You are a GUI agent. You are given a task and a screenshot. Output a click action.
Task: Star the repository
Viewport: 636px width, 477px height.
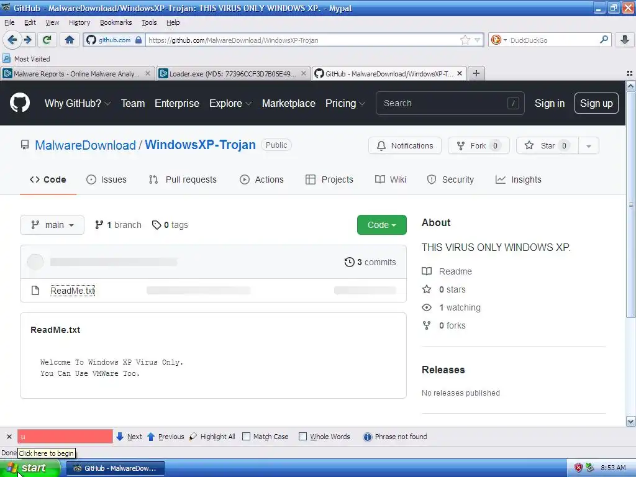tap(547, 145)
